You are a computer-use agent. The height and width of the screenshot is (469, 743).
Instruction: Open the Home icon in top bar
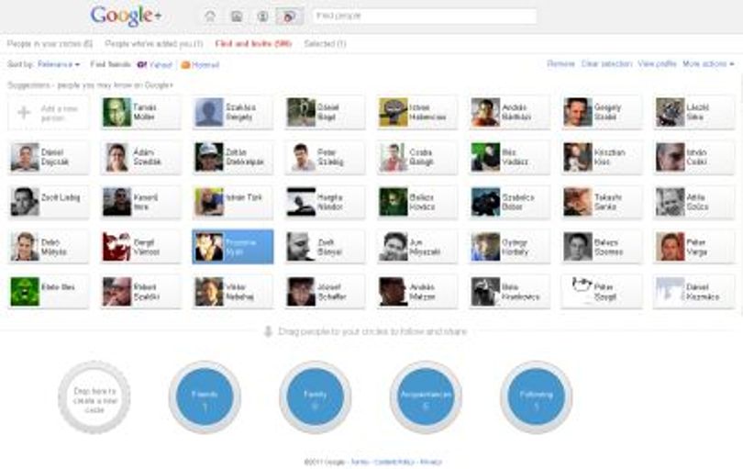click(x=210, y=17)
